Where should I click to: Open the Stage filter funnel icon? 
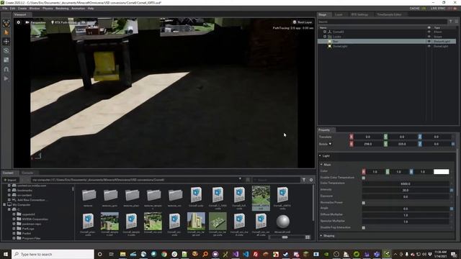tap(450, 22)
